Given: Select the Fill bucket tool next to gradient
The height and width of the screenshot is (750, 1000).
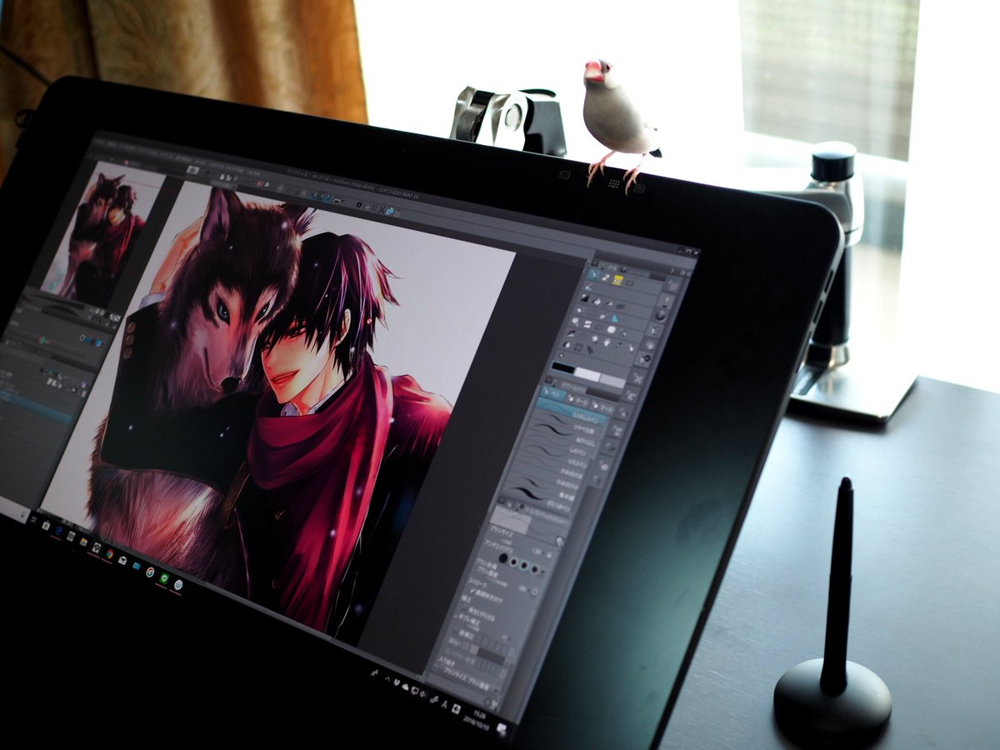Looking at the screenshot, I should (597, 301).
